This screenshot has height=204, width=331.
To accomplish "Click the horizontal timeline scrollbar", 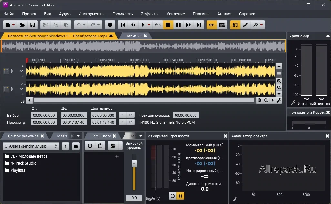I will coord(145,100).
